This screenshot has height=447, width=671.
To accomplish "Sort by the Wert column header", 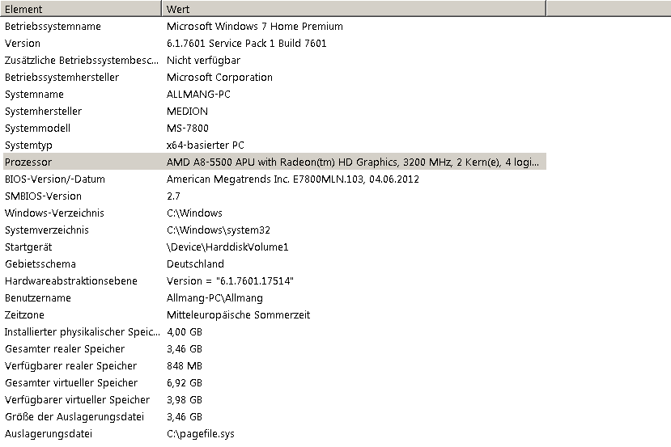I will tap(354, 9).
